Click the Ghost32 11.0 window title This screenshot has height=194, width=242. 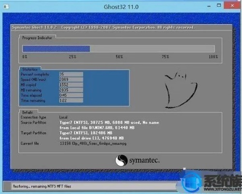pos(121,7)
